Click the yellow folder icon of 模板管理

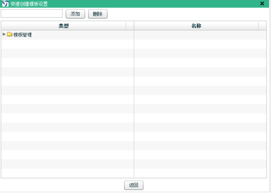point(9,34)
